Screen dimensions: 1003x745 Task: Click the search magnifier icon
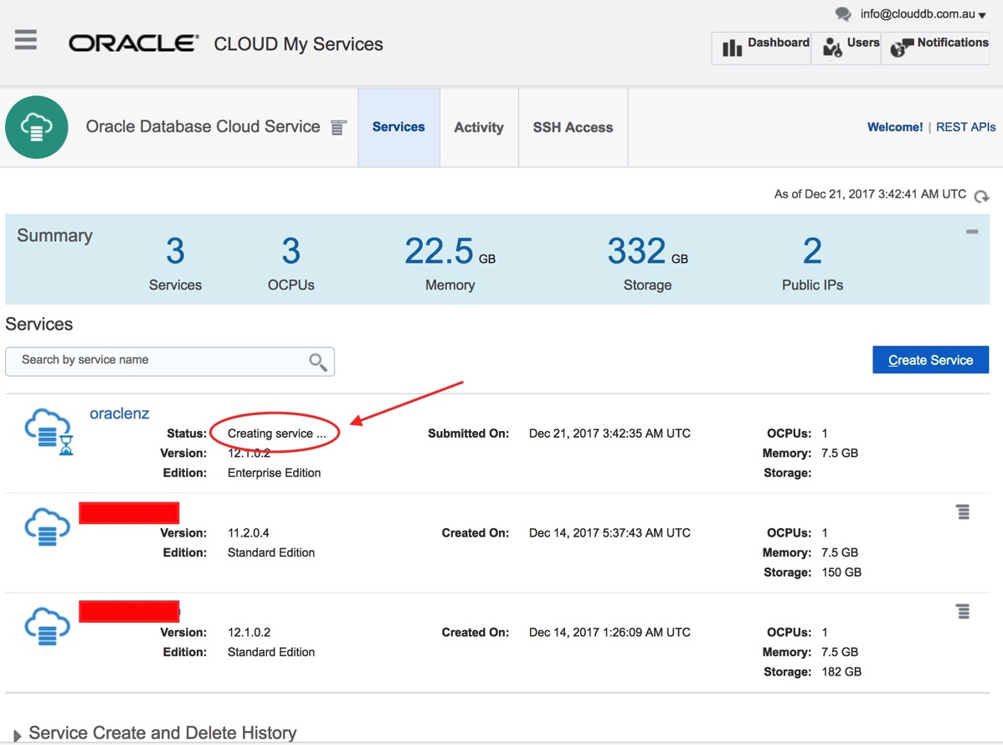pyautogui.click(x=317, y=362)
